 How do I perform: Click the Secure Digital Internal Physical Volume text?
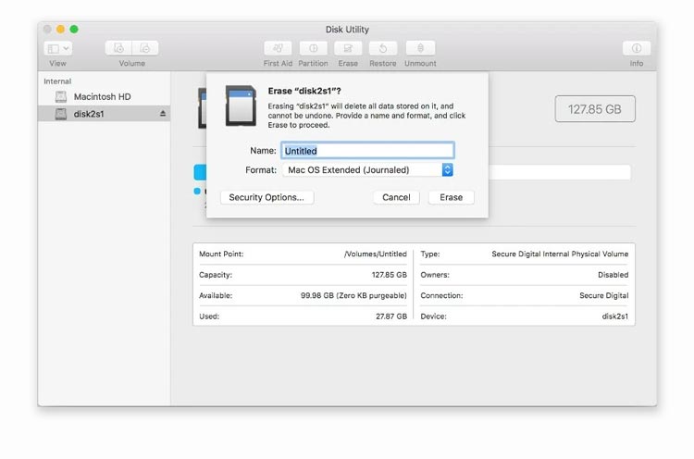(x=560, y=254)
